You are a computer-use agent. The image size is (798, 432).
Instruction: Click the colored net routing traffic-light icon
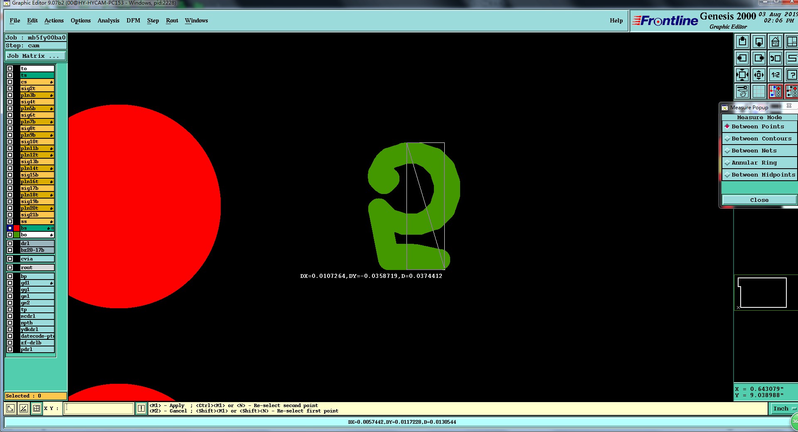click(x=776, y=91)
